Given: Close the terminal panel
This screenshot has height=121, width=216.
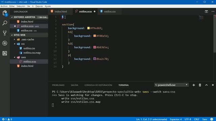Looking at the screenshot, I should (213, 85).
